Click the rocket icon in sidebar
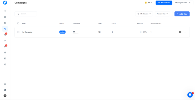This screenshot has width=195, height=100. [x=5, y=90]
